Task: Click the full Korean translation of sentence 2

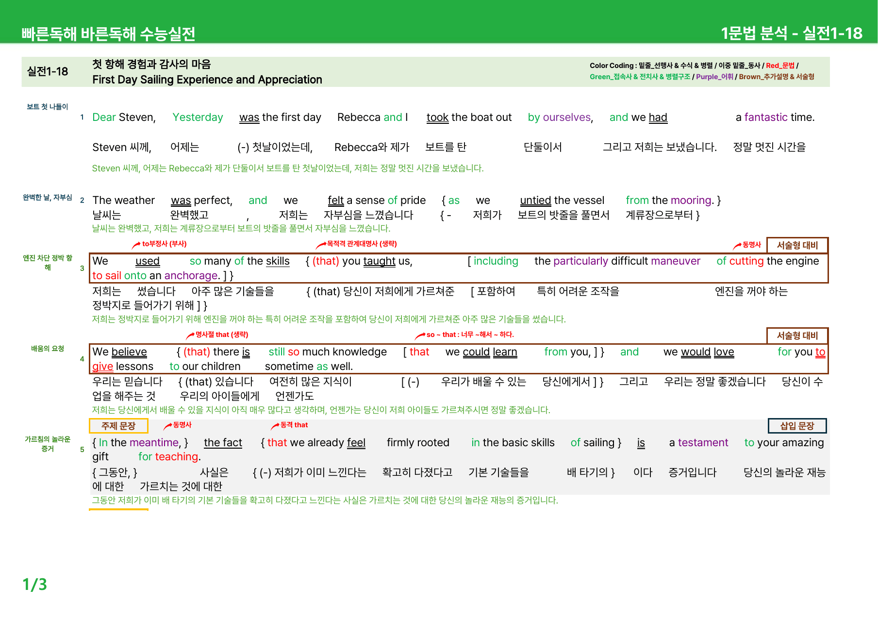Action: (x=241, y=229)
